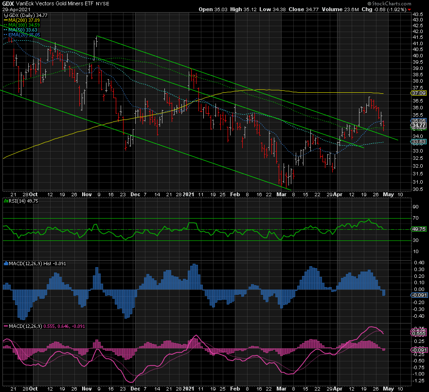Click the pink dash before the MACD(12,26,9) line legend
The width and height of the screenshot is (429, 392).
(x=6, y=326)
